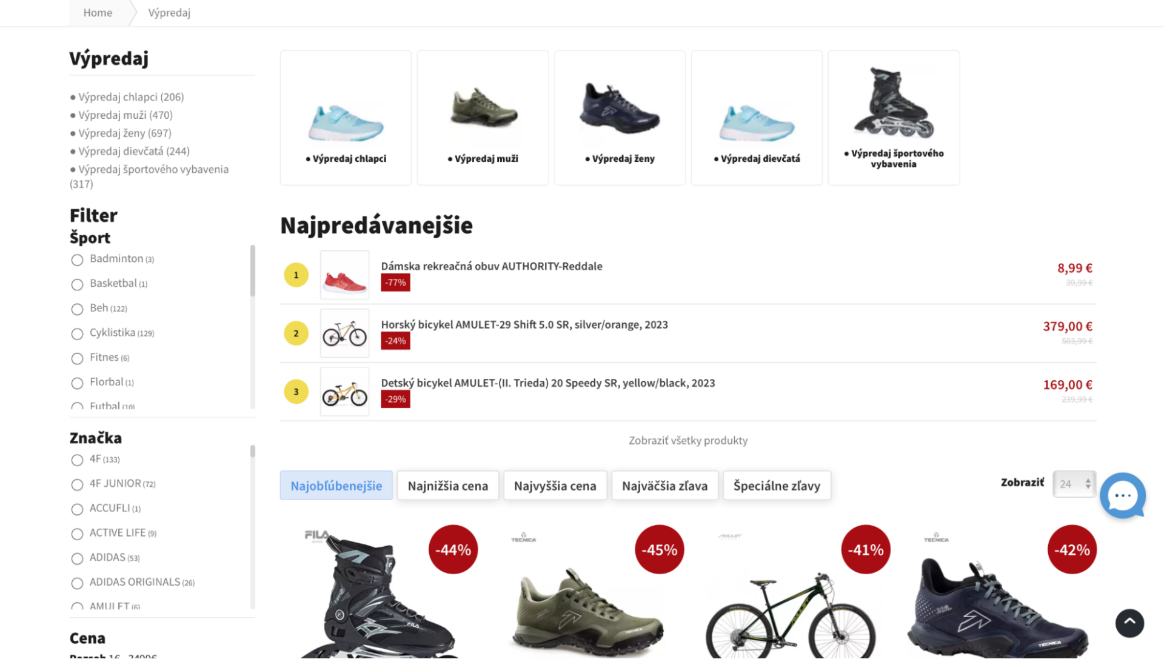Open the Výpredaj ženy category card

[619, 117]
